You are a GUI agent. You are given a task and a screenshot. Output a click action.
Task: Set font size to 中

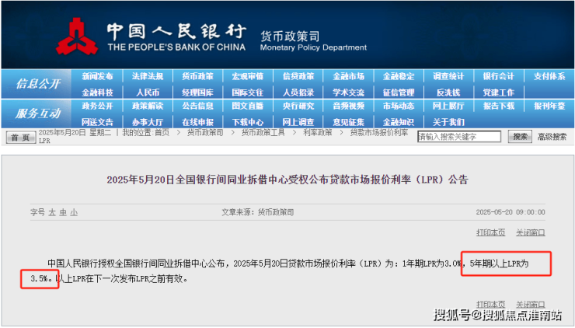pyautogui.click(x=63, y=212)
